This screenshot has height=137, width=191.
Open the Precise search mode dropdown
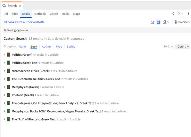[182, 22]
